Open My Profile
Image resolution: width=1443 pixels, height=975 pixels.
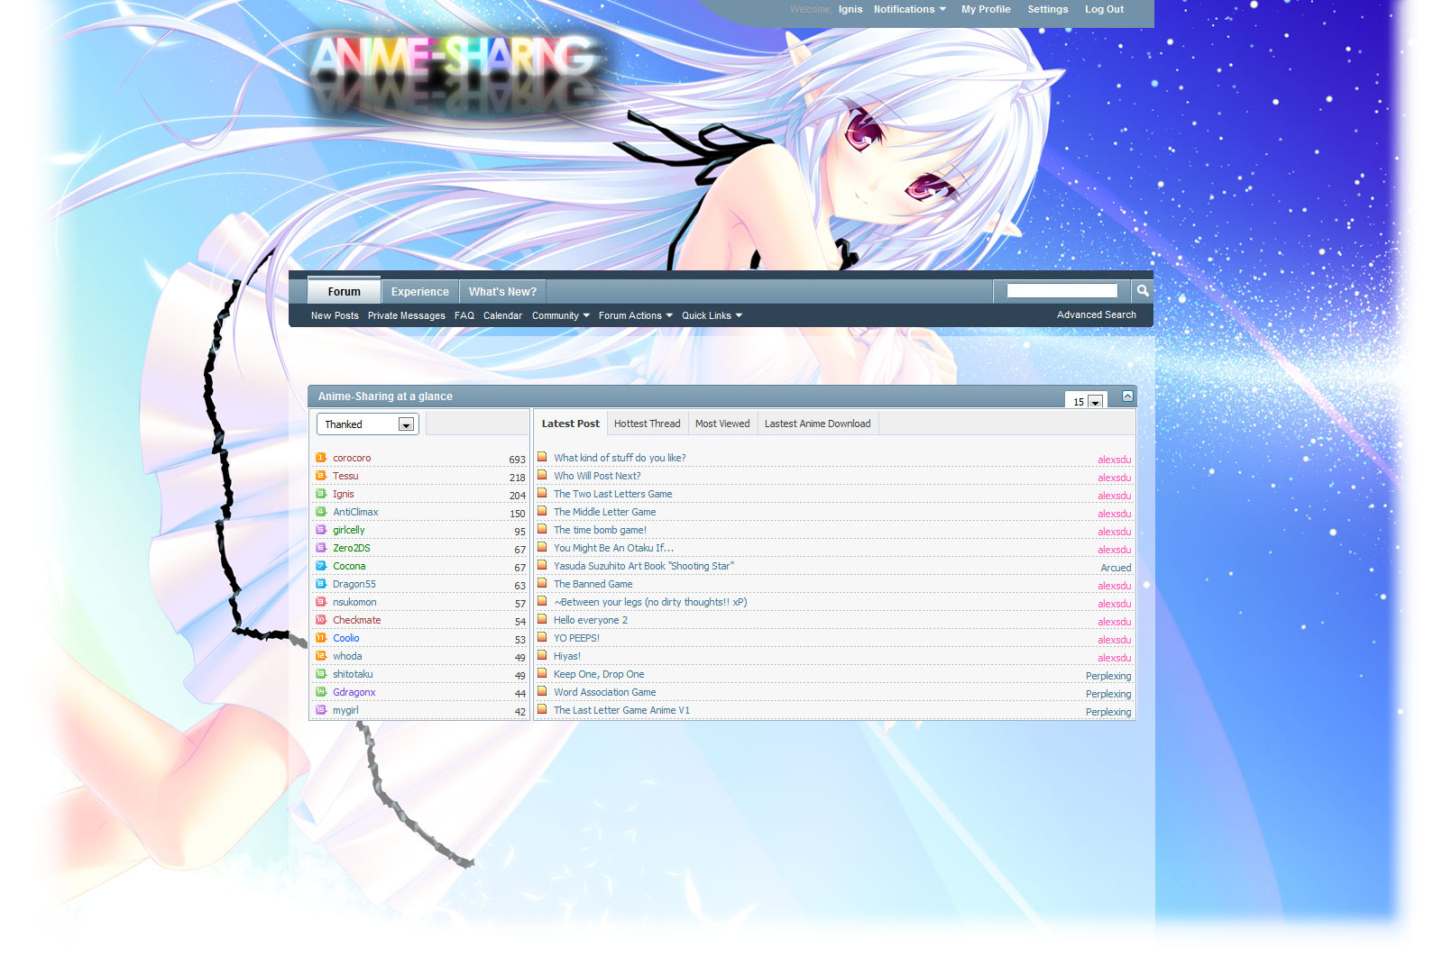click(x=986, y=9)
